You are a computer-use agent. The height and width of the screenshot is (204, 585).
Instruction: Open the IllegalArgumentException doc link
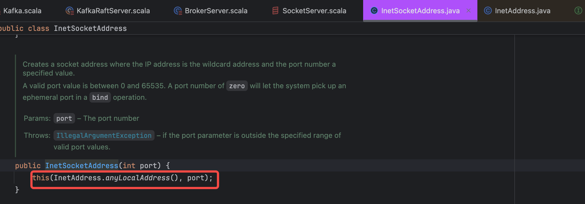(x=104, y=135)
